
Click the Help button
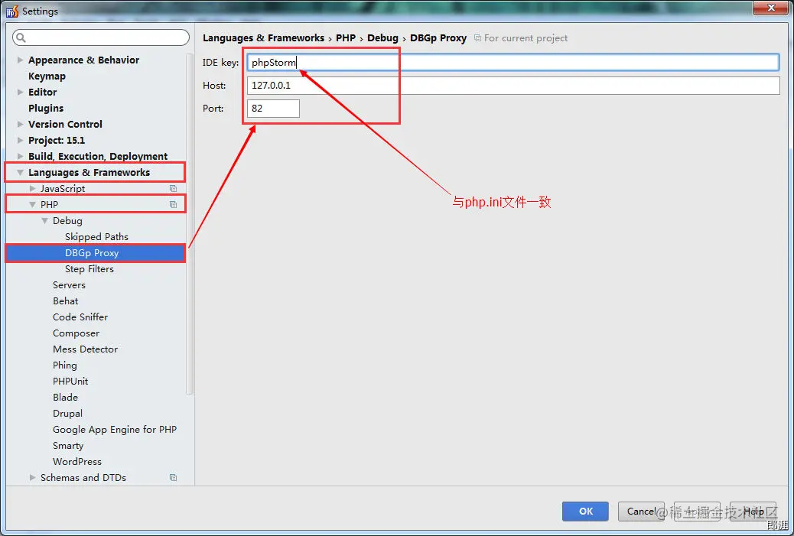click(753, 512)
